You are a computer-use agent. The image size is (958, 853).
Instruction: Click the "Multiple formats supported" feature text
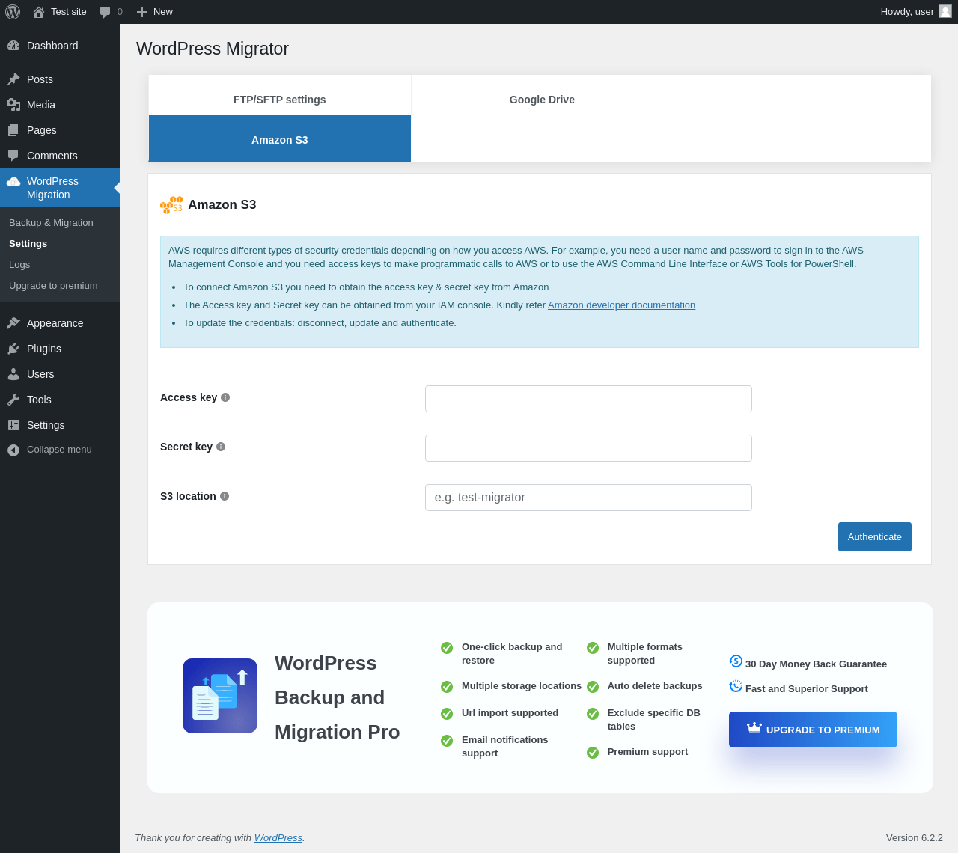[645, 654]
